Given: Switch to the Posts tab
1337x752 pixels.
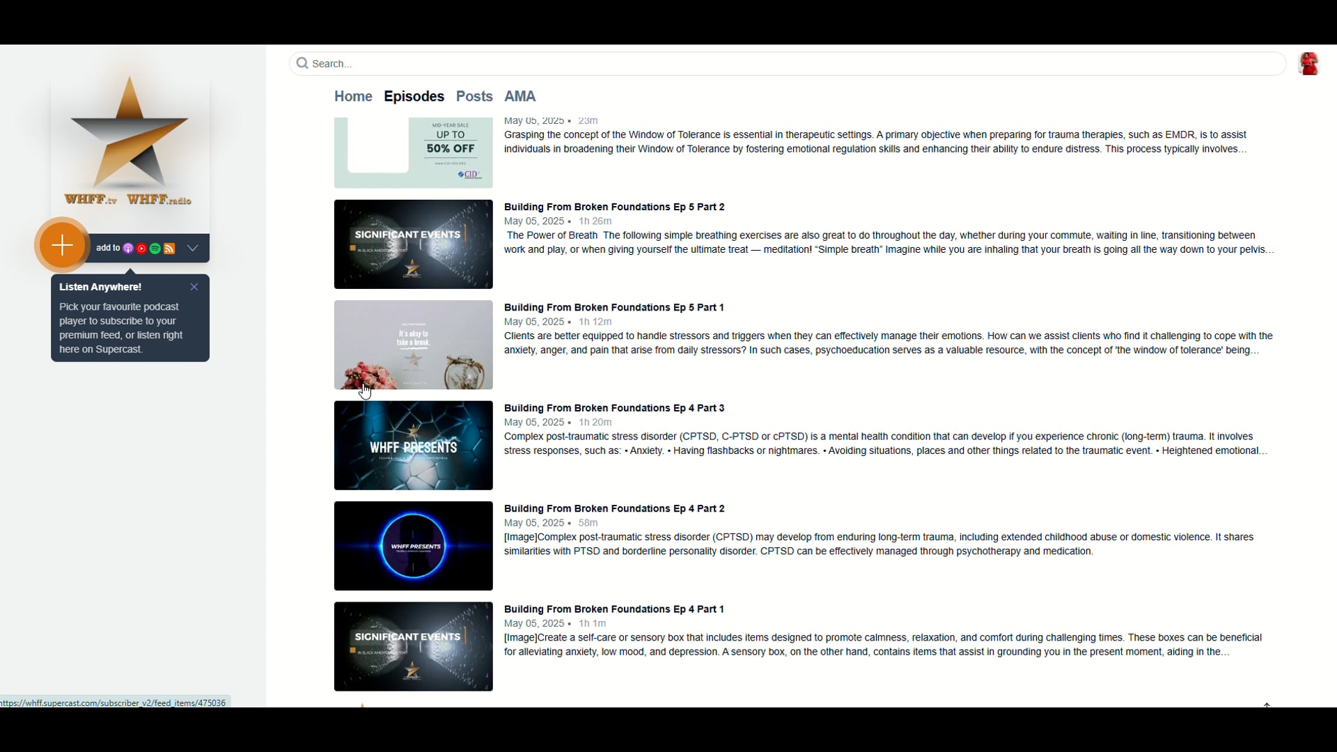Looking at the screenshot, I should [474, 96].
